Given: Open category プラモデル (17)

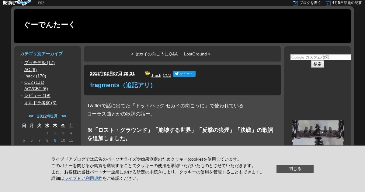Looking at the screenshot, I should point(40,62).
